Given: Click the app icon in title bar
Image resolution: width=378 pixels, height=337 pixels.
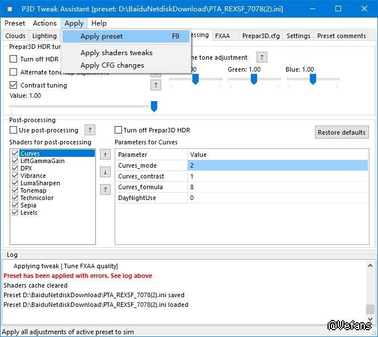Looking at the screenshot, I should click(9, 9).
